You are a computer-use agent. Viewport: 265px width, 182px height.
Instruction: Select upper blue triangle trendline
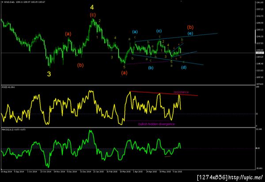point(176,37)
